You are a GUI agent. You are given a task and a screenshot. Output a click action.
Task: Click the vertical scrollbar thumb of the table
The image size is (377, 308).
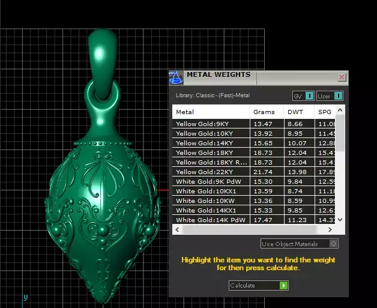tap(340, 133)
